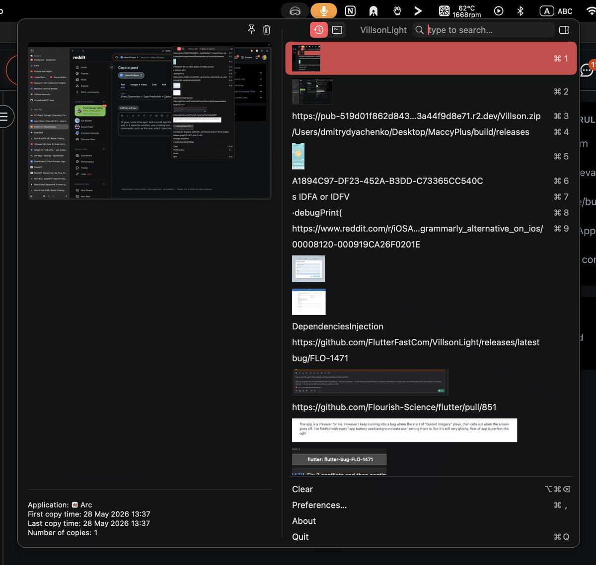This screenshot has width=596, height=565.
Task: Open Preferences… from the menu
Action: click(x=431, y=505)
